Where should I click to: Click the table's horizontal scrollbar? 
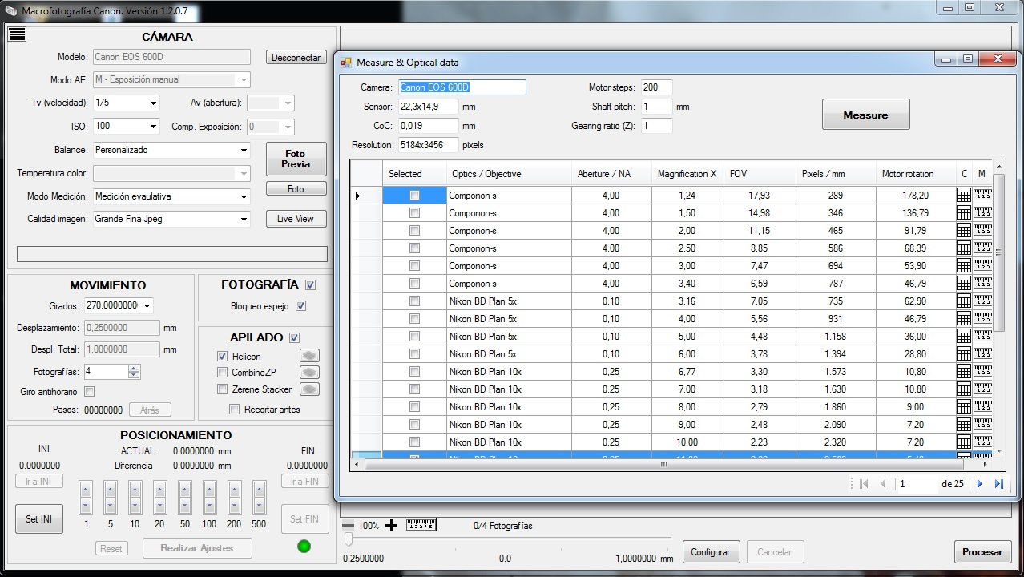click(663, 464)
